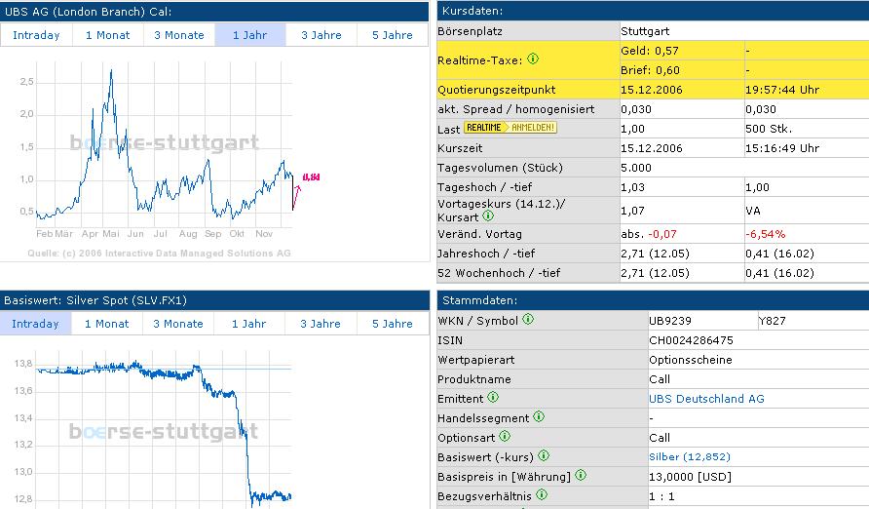Click the Wertpapierart value Optionsscheine
Viewport: 869px width, 509px height.
(x=691, y=360)
